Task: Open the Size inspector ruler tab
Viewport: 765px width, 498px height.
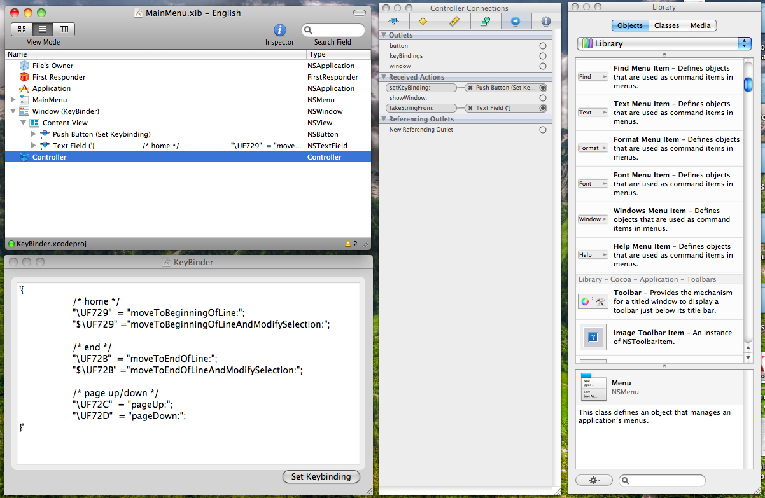Action: pyautogui.click(x=454, y=21)
